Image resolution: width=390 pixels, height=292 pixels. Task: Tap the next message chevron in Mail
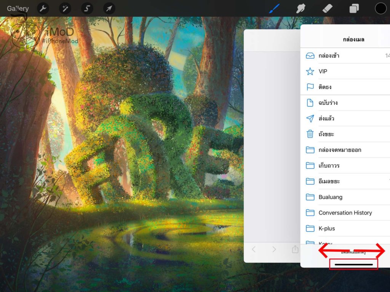click(274, 249)
